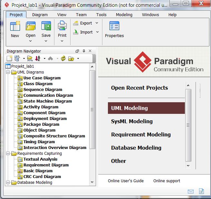Open the Windows ribbon tab
This screenshot has width=211, height=199.
150,15
